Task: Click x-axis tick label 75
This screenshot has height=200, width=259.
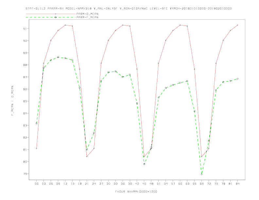Action: 216,184
